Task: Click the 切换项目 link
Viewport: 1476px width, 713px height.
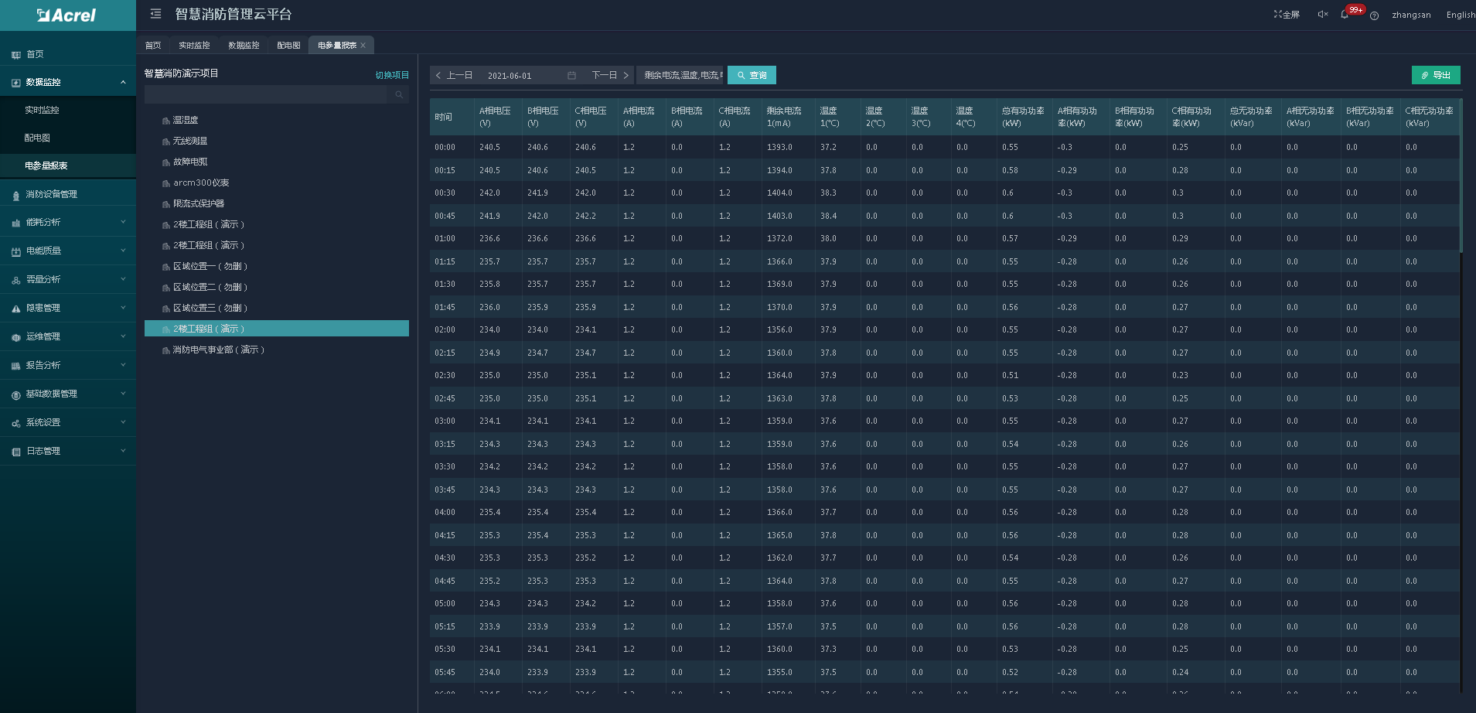Action: (x=392, y=75)
